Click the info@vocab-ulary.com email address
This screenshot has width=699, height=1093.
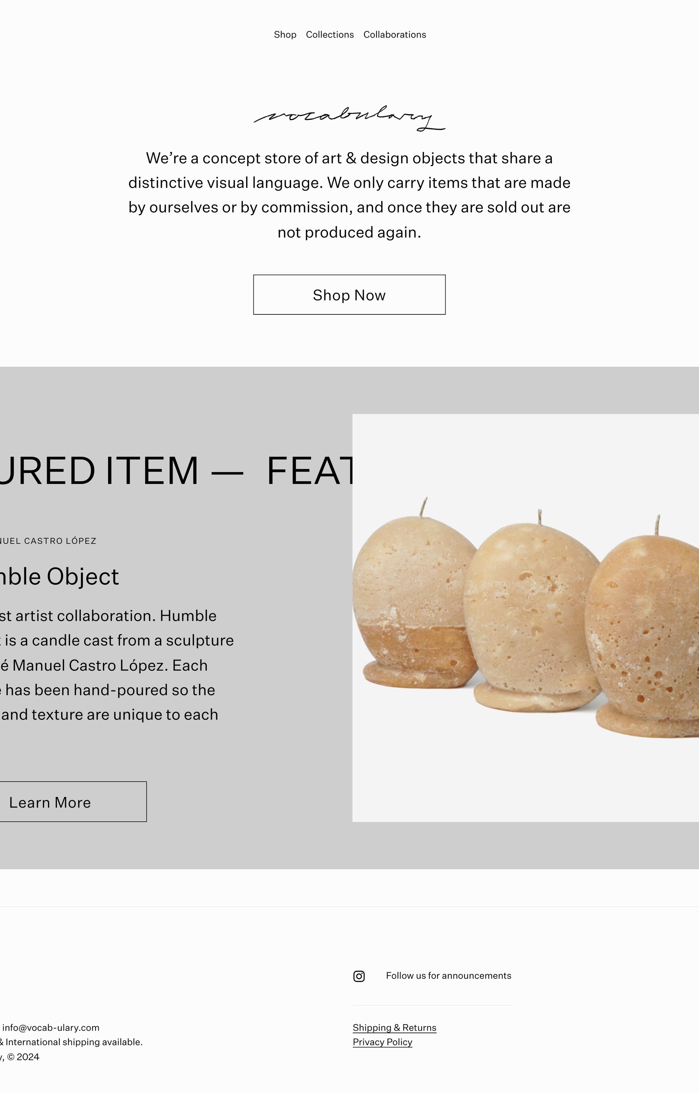pyautogui.click(x=51, y=1028)
